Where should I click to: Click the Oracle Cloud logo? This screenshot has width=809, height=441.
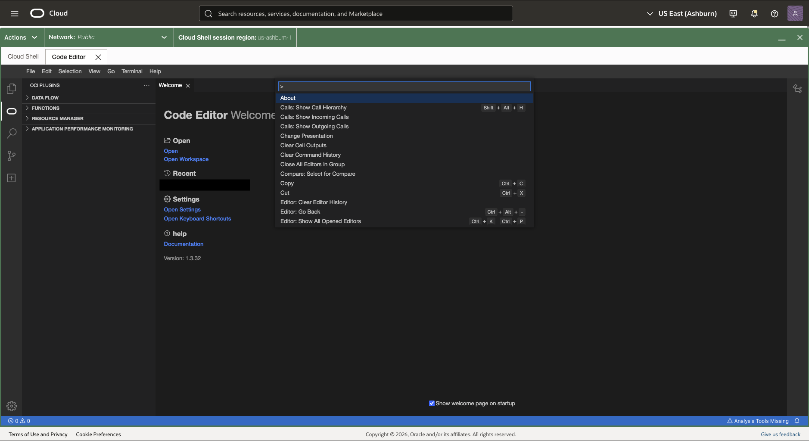pos(49,13)
